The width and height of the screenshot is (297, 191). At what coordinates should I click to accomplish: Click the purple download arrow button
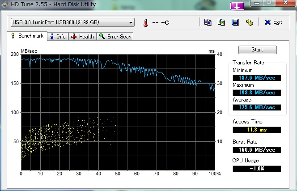[x=237, y=6]
